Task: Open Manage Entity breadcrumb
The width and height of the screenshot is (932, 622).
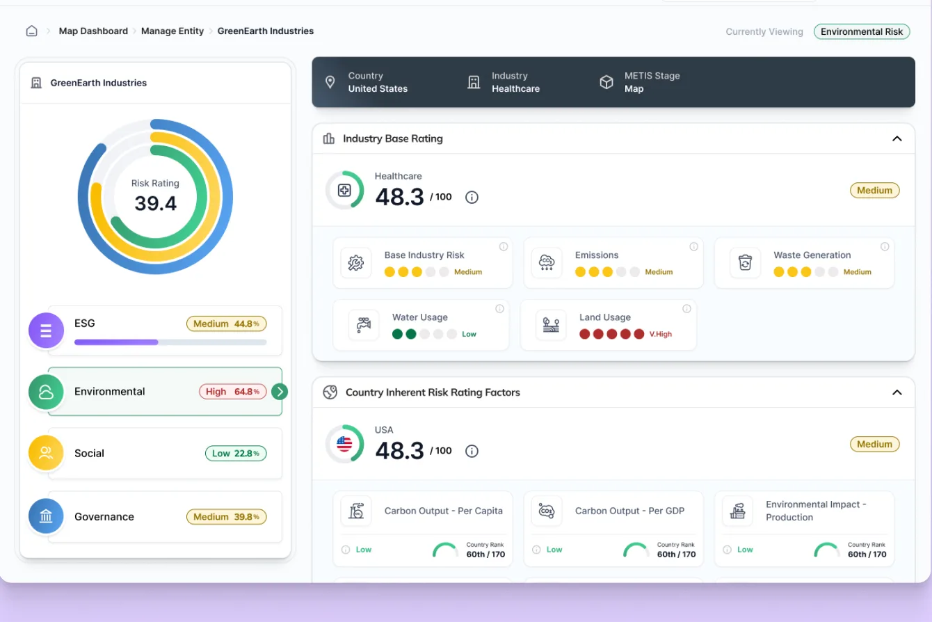Action: click(x=172, y=31)
